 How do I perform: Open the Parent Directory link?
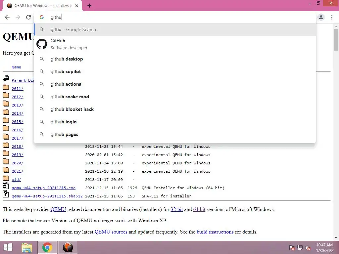point(23,80)
